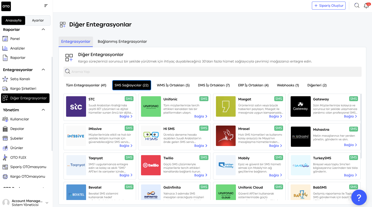Viewport: 372px width, 207px height.
Task: Open Diğer Entegrasyonlar in sidebar
Action: (25, 98)
